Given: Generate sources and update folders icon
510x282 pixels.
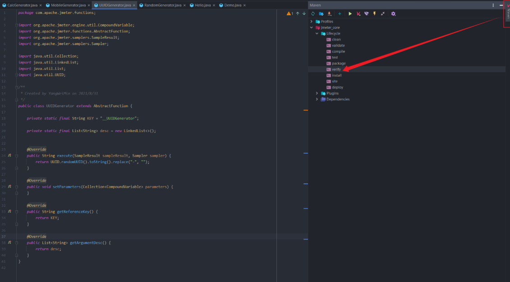Looking at the screenshot, I should tap(321, 14).
